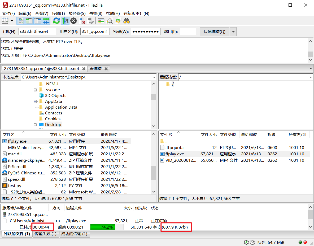Viewport: 314px width, 246px height.
Task: Select local file PrScrn.dll
Action: pyautogui.click(x=66, y=166)
